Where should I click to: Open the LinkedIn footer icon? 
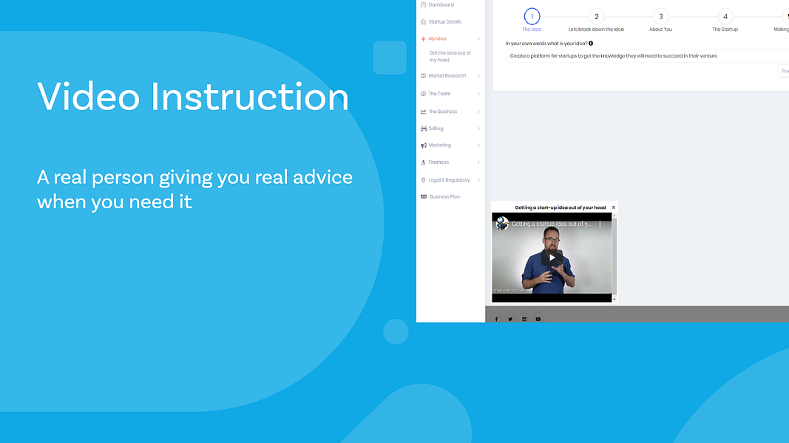coord(524,319)
